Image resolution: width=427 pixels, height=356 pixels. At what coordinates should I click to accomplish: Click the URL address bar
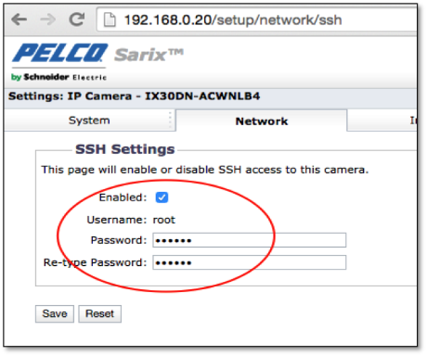[x=257, y=20]
